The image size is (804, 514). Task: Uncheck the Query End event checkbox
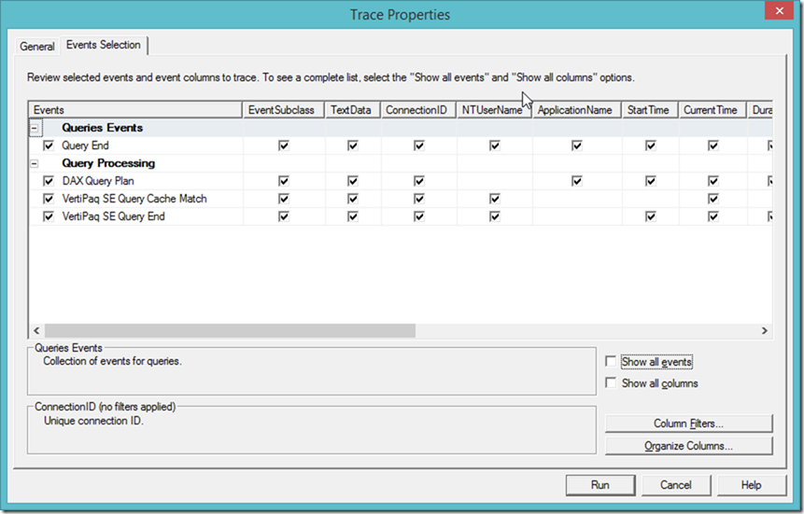pyautogui.click(x=49, y=146)
